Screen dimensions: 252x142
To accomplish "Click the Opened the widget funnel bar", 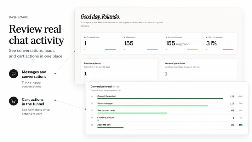I will pos(160,98).
